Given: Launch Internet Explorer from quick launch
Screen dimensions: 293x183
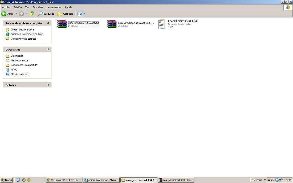Looking at the screenshot, I should [18, 180].
